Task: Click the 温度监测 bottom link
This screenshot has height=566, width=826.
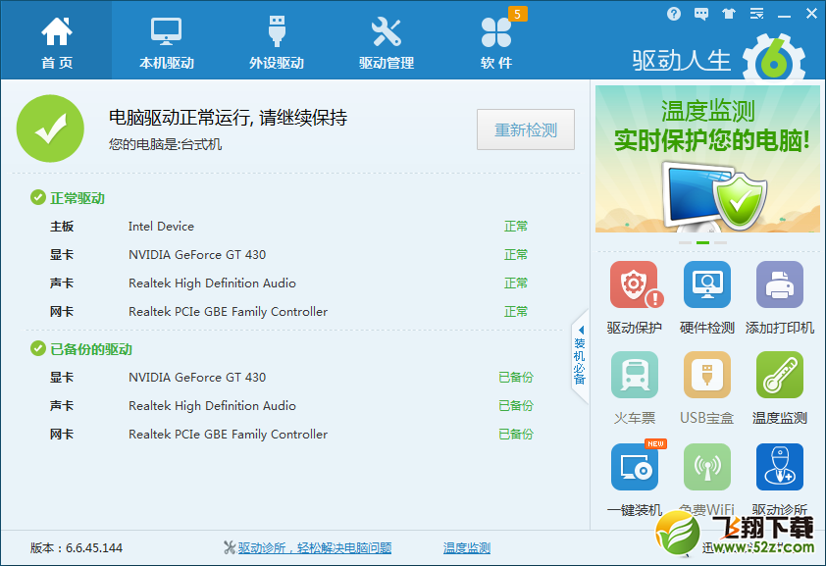Action: 467,548
